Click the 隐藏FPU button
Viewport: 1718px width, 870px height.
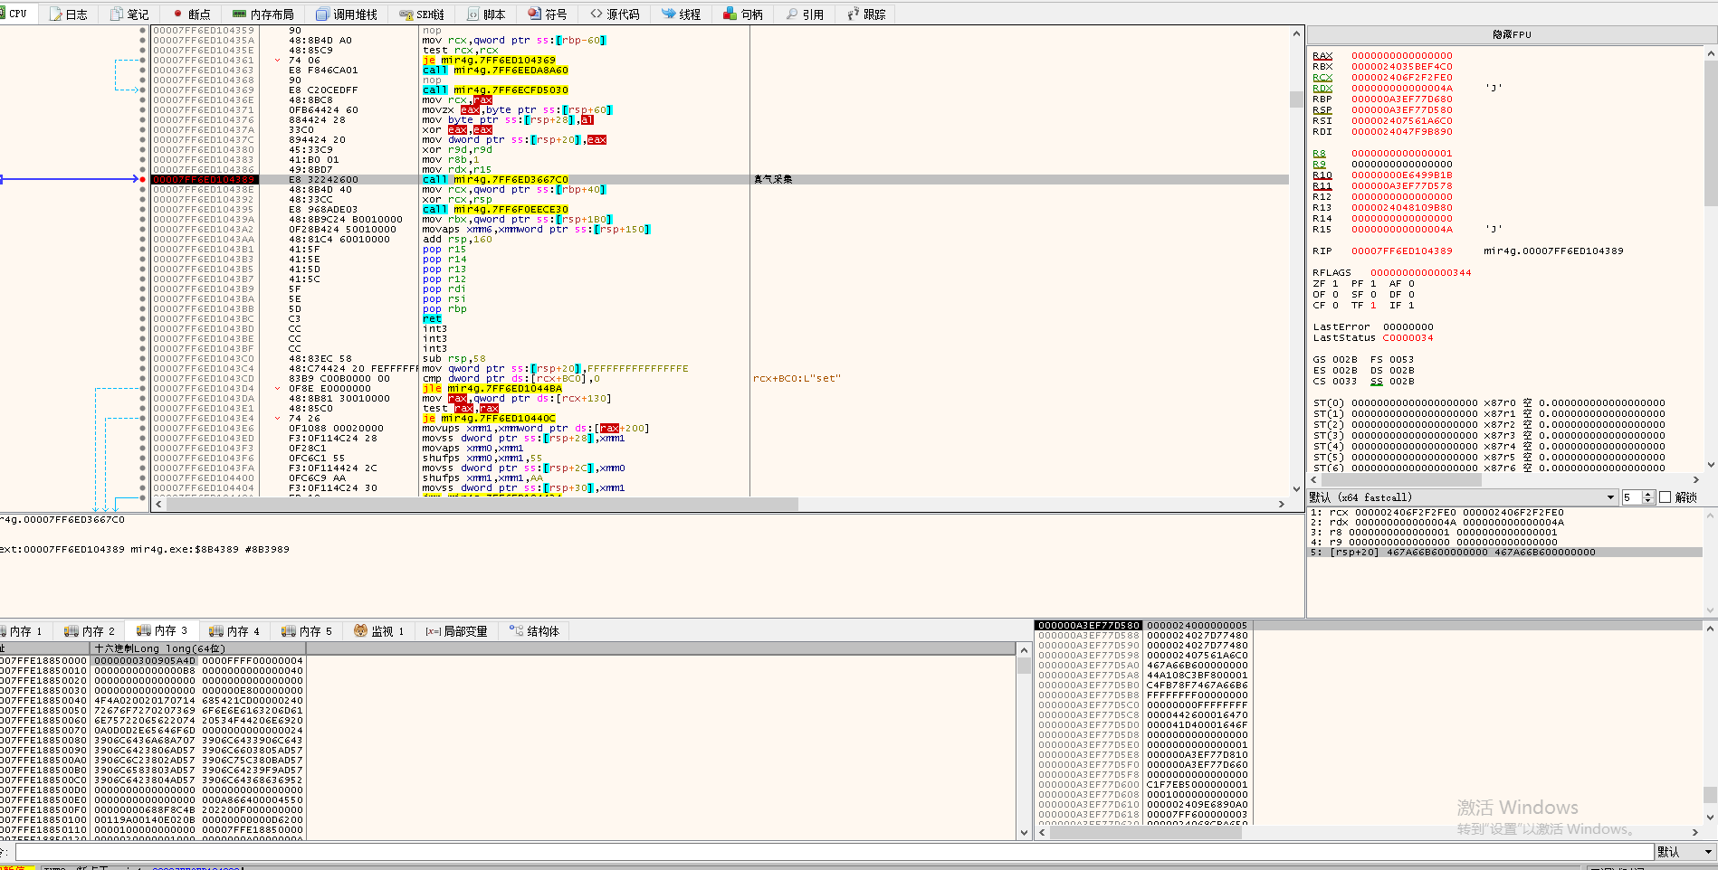tap(1511, 34)
